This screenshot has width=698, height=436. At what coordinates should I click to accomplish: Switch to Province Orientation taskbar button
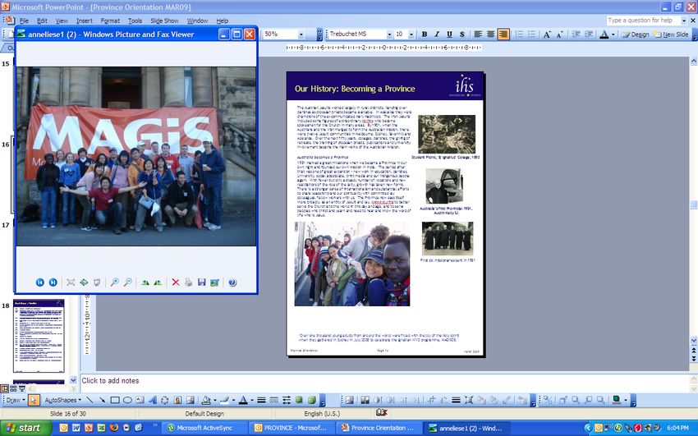click(379, 428)
